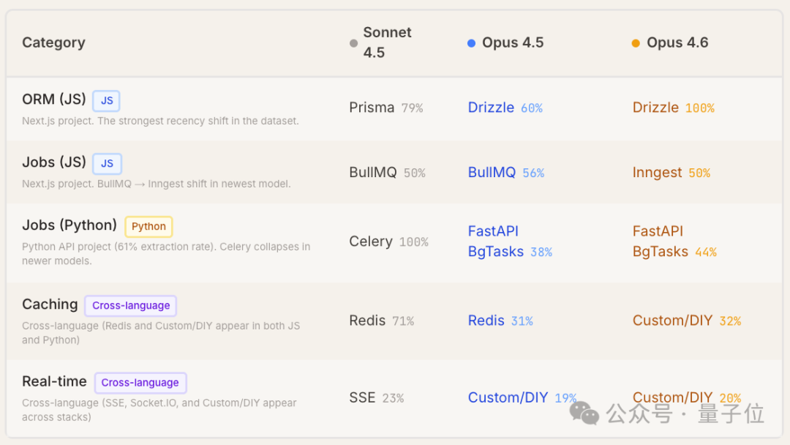Screen dimensions: 790x445
Task: Click the Celery 100% cell
Action: 388,242
